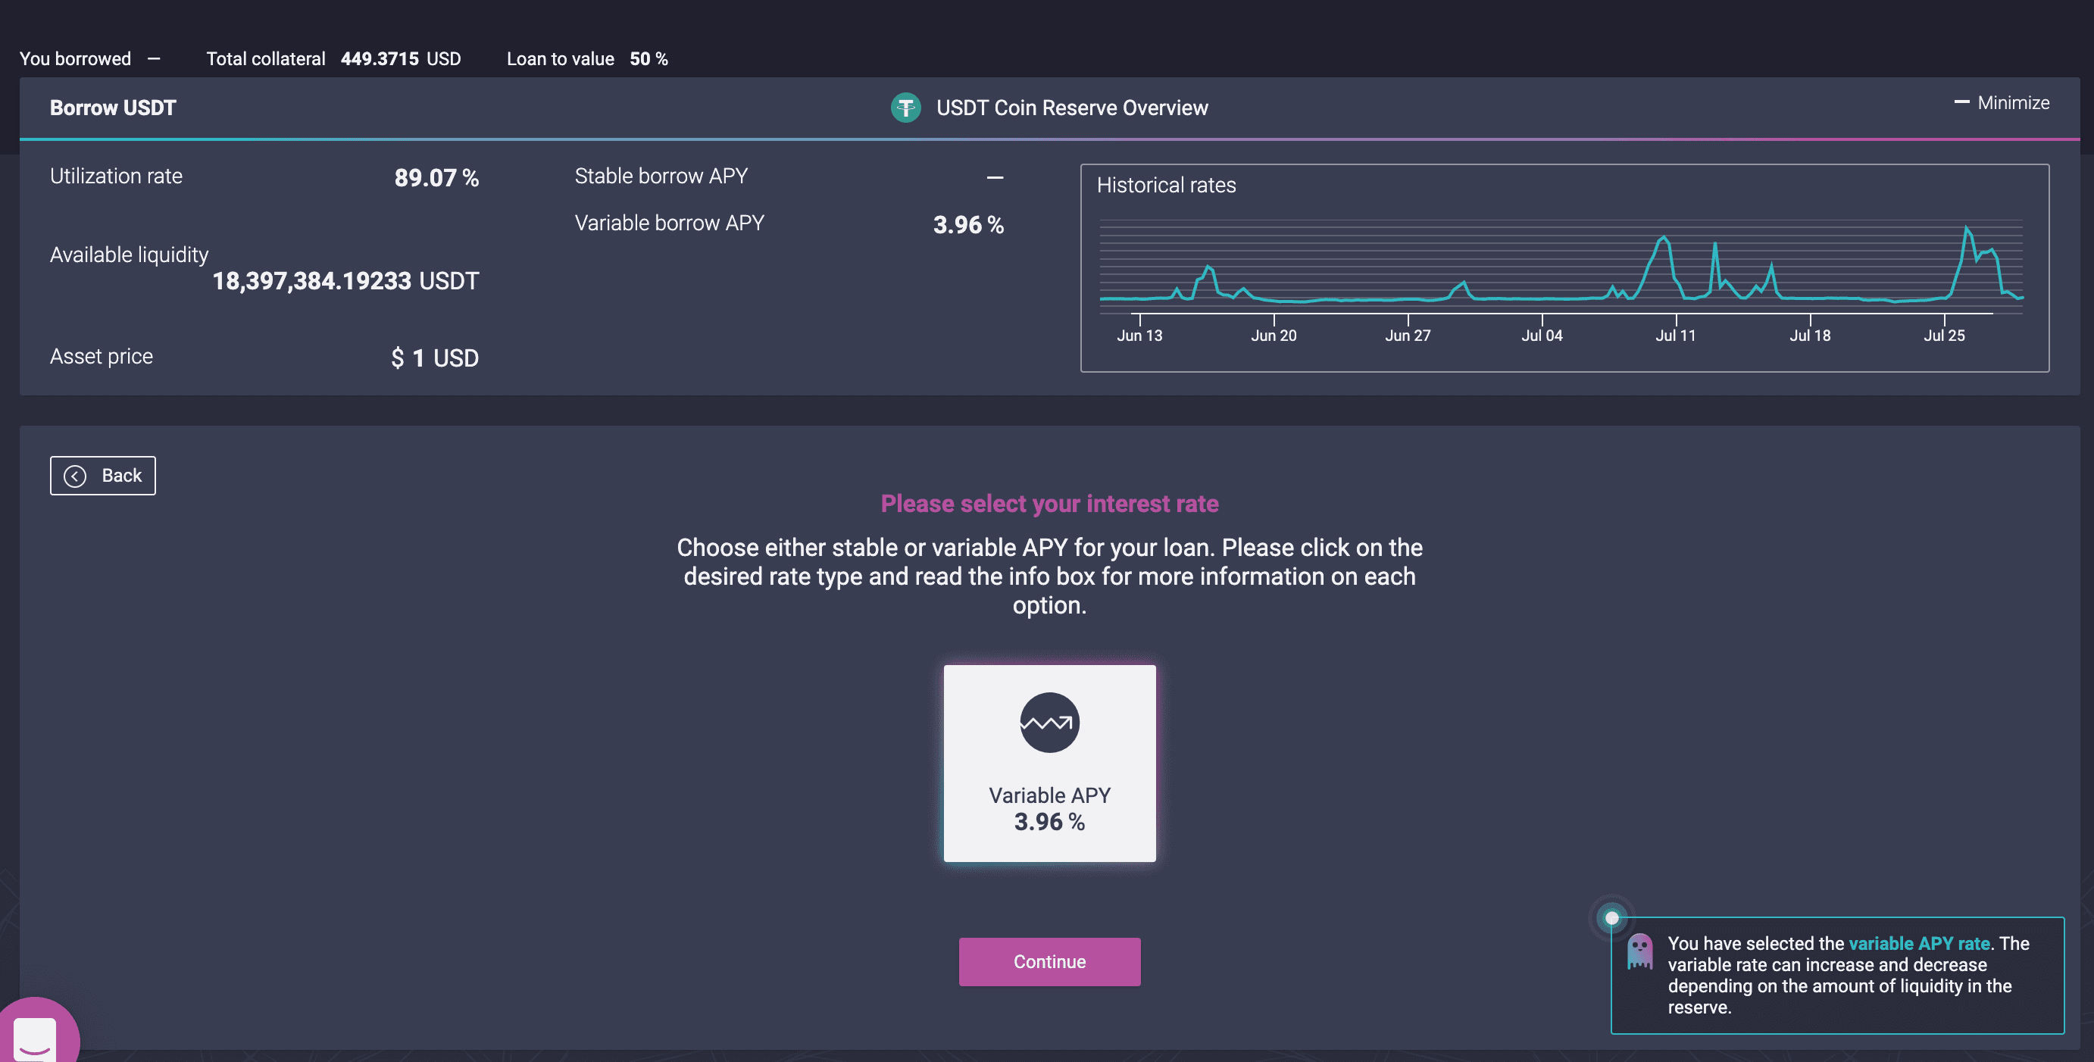Click the Jun 20 axis label

pos(1273,336)
